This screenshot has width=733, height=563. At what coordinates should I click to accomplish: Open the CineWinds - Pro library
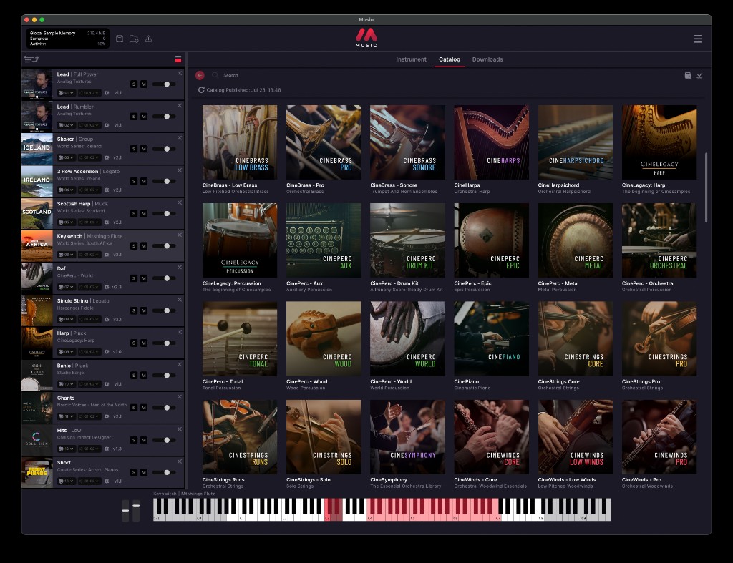[659, 444]
